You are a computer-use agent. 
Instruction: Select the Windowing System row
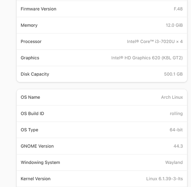(102, 162)
